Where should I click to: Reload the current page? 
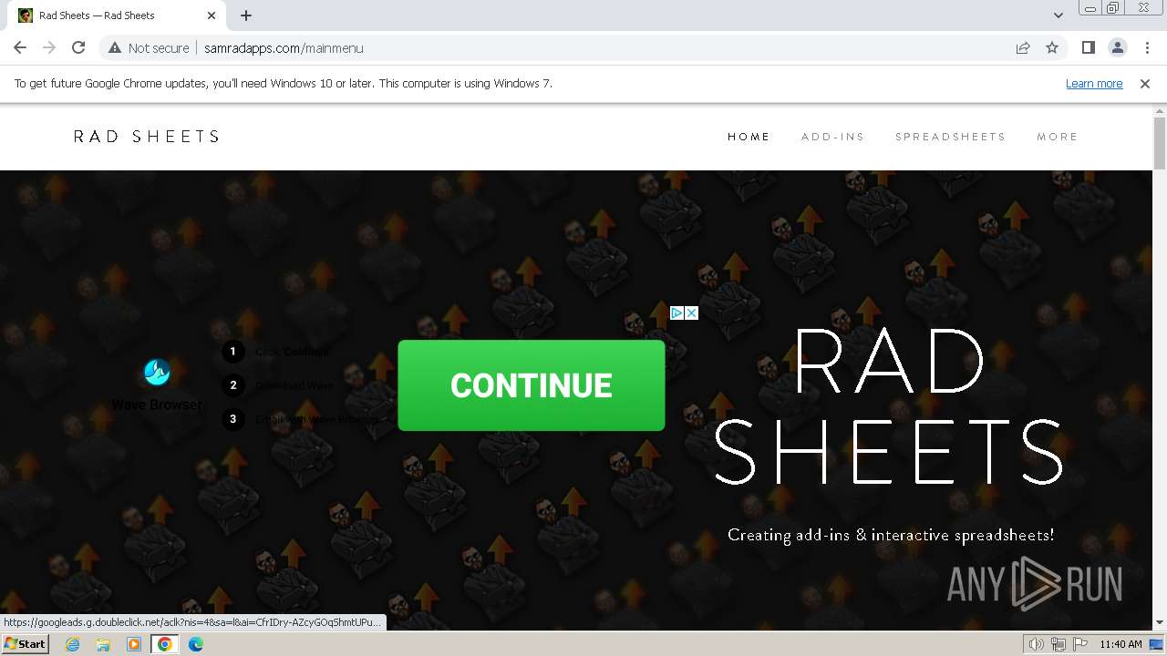(x=78, y=47)
